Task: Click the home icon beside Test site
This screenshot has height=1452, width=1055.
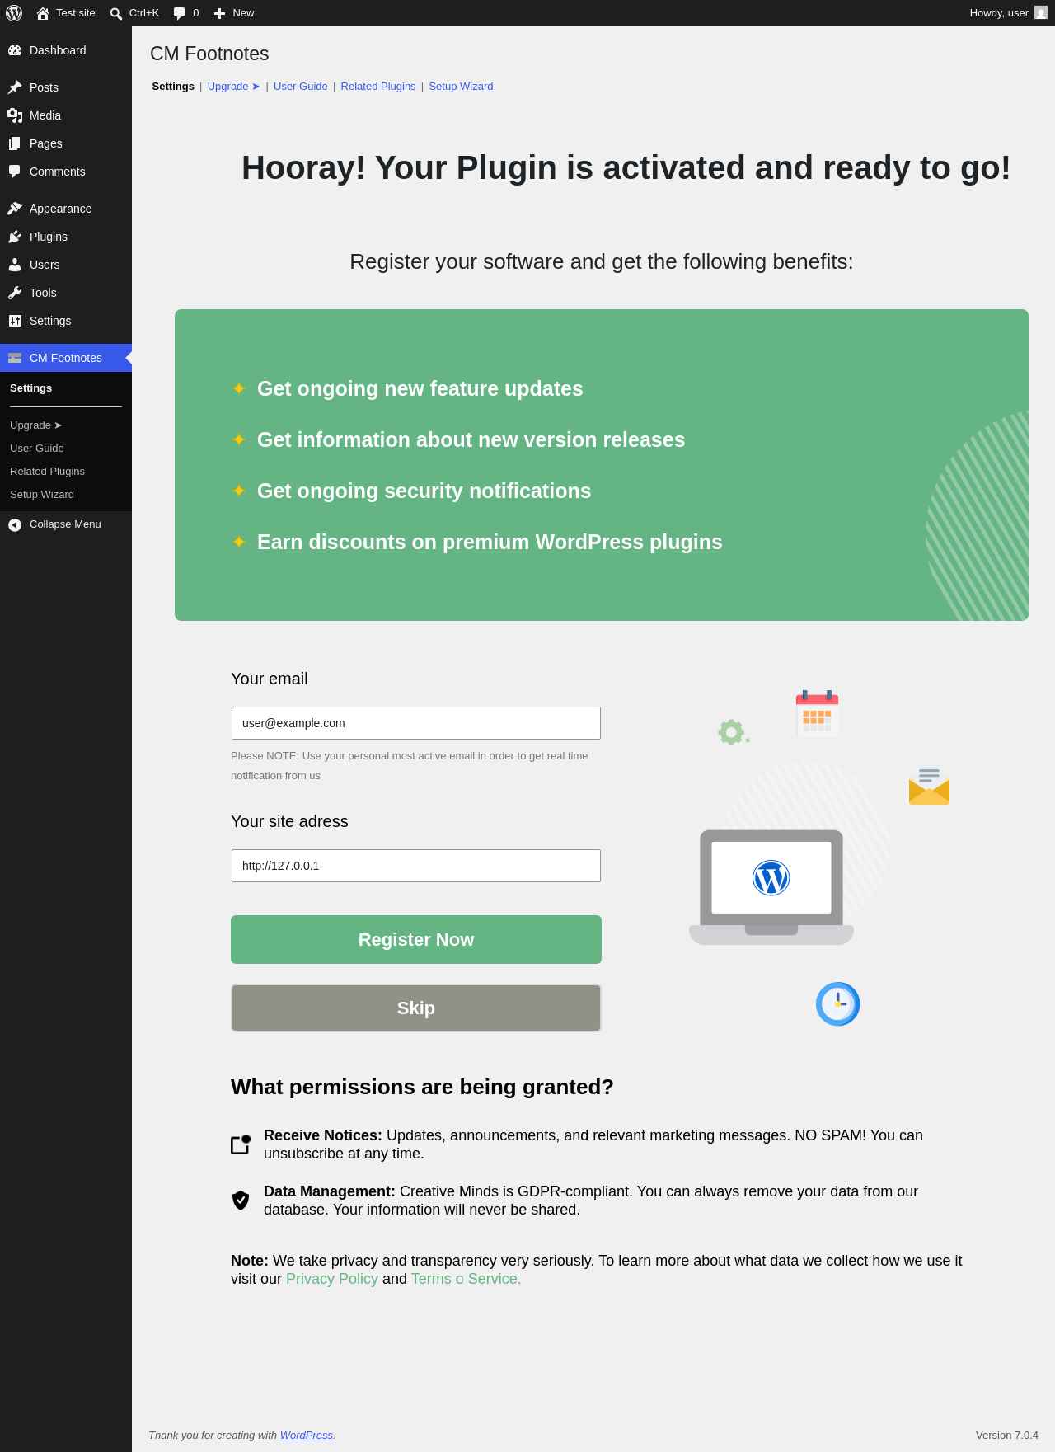Action: pyautogui.click(x=43, y=13)
